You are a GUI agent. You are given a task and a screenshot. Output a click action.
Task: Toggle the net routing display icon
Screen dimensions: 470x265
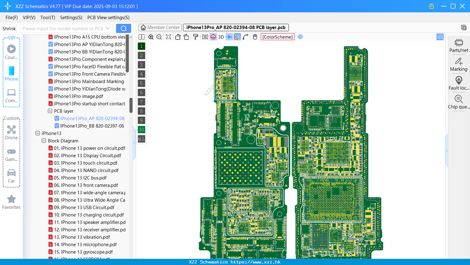pos(237,37)
